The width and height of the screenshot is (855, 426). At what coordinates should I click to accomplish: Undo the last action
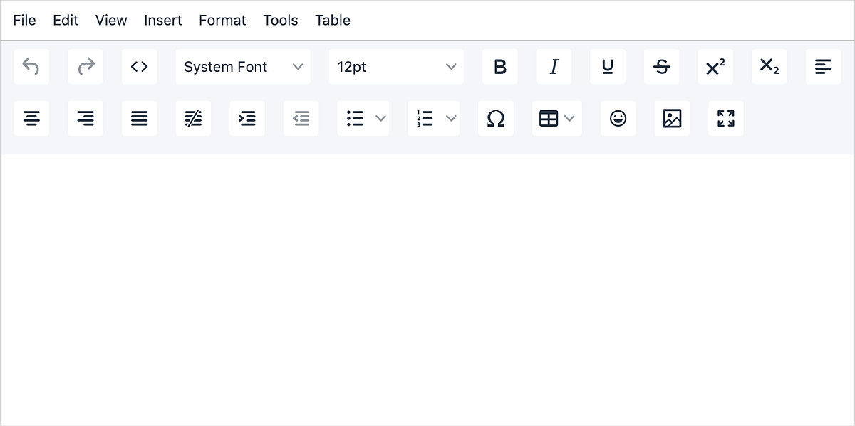pos(31,66)
